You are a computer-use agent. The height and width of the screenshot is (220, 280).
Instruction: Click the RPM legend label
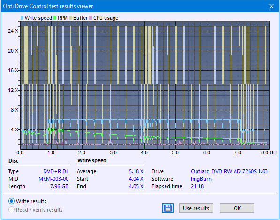point(62,18)
